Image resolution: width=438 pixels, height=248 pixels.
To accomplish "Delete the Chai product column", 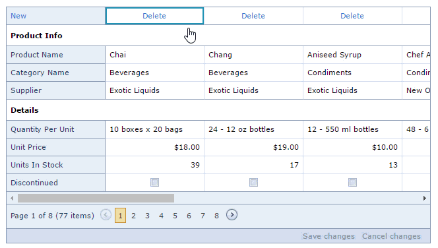I will [154, 16].
